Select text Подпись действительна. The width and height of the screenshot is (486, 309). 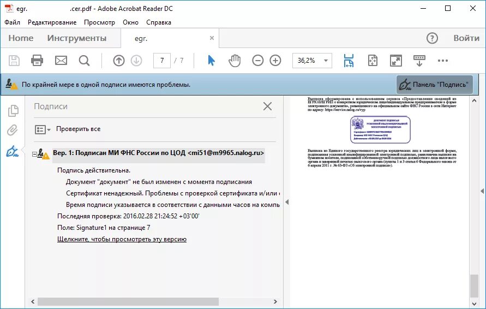94,170
